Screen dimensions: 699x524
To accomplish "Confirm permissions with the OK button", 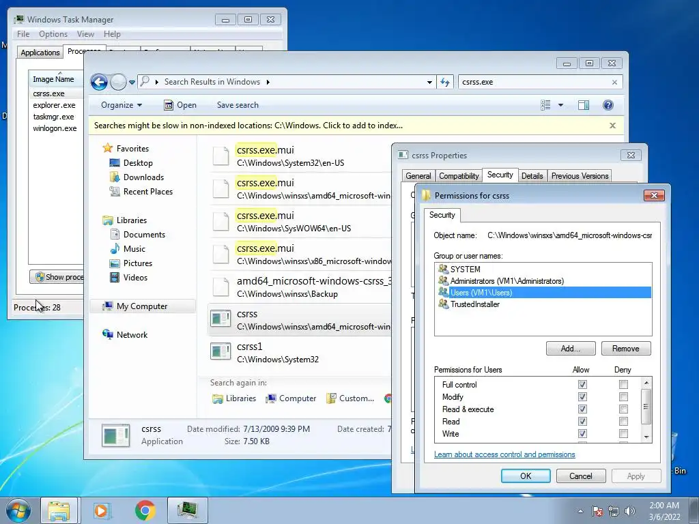I will click(526, 476).
